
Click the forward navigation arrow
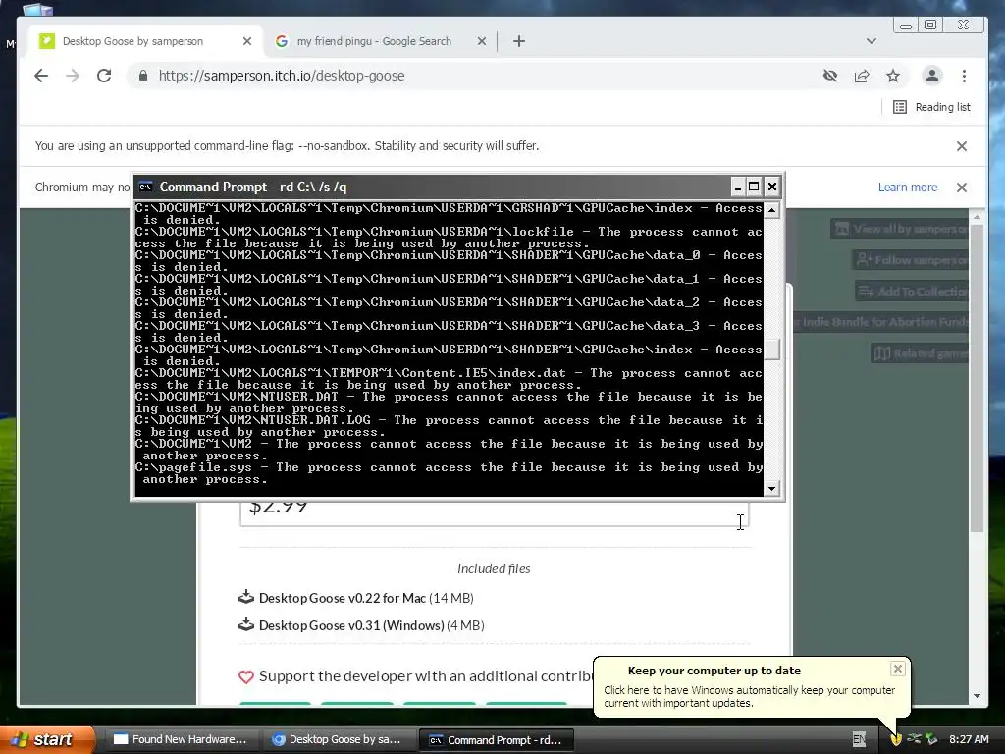(x=73, y=76)
